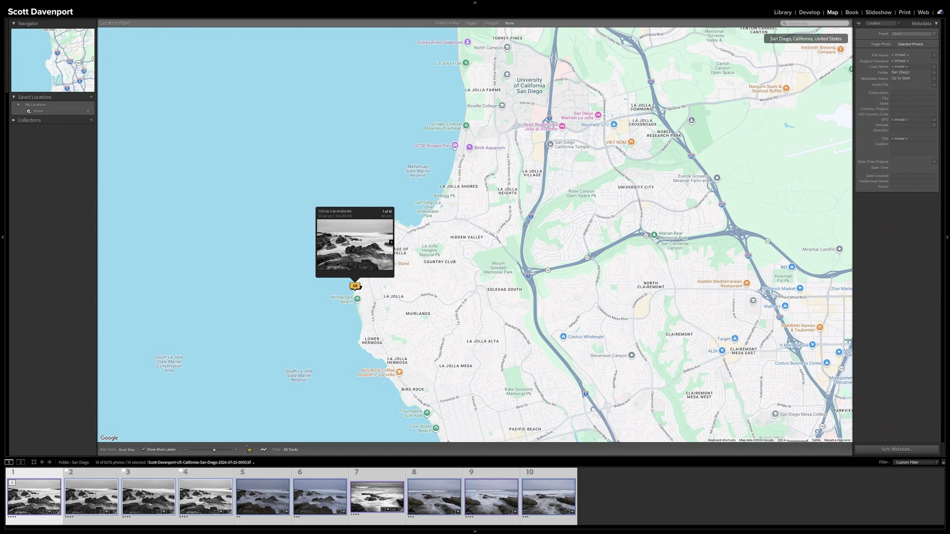Switch to the Develop module
Image resolution: width=950 pixels, height=534 pixels.
[809, 12]
